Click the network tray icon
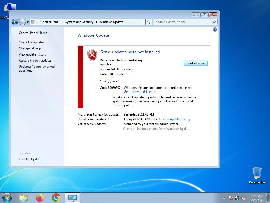The height and width of the screenshot is (203, 270). [x=237, y=198]
